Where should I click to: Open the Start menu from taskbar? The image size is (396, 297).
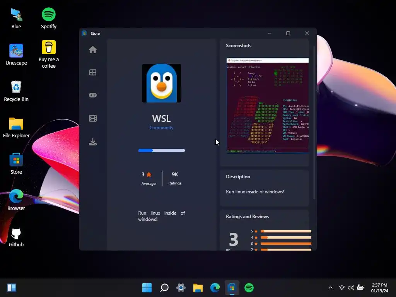tap(147, 288)
